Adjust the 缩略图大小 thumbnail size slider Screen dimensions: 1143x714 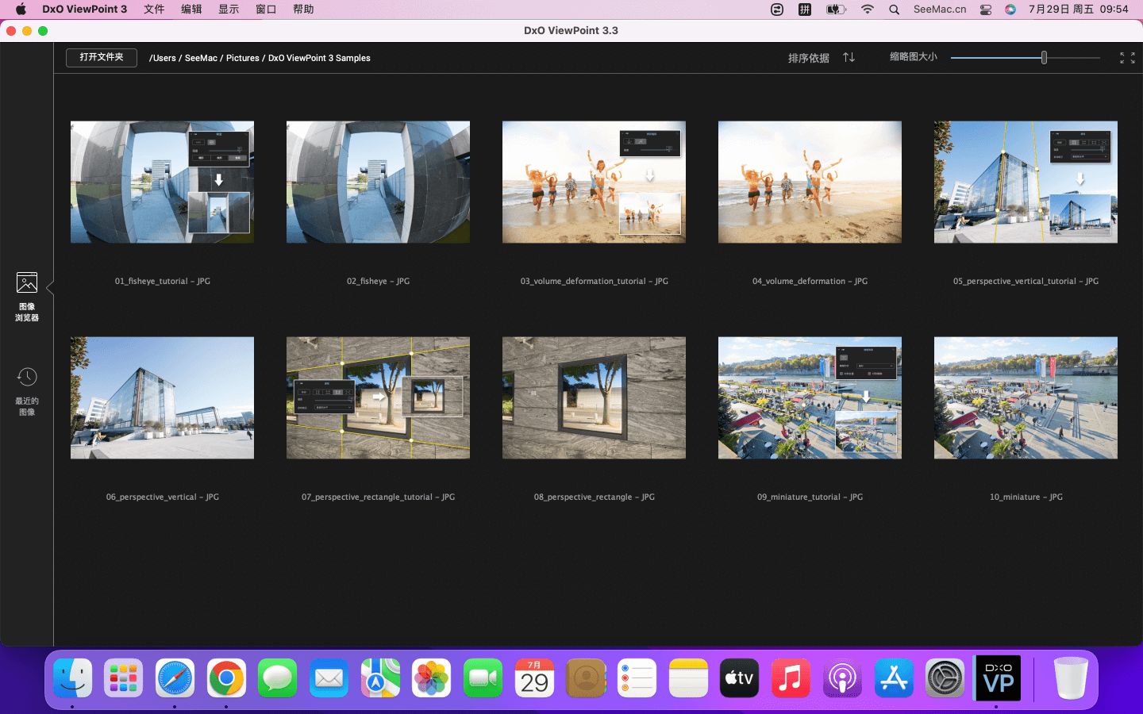point(1044,57)
